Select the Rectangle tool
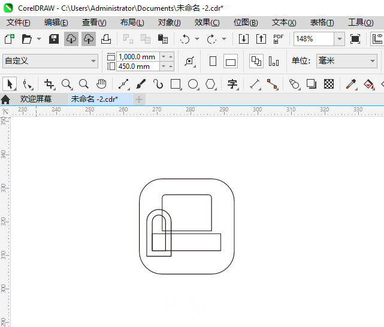The width and height of the screenshot is (384, 327). (176, 84)
